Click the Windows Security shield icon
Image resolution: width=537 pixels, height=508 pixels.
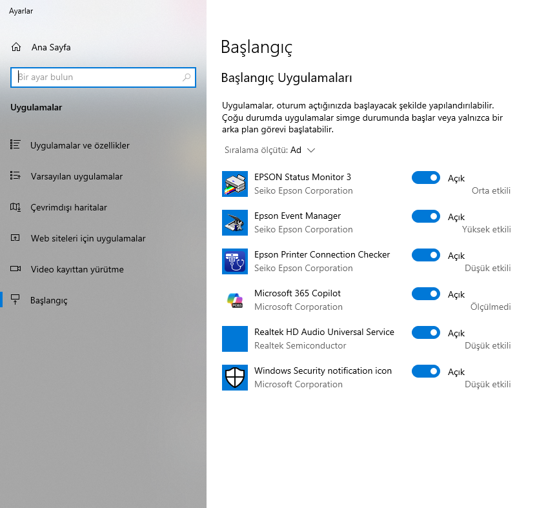click(234, 378)
